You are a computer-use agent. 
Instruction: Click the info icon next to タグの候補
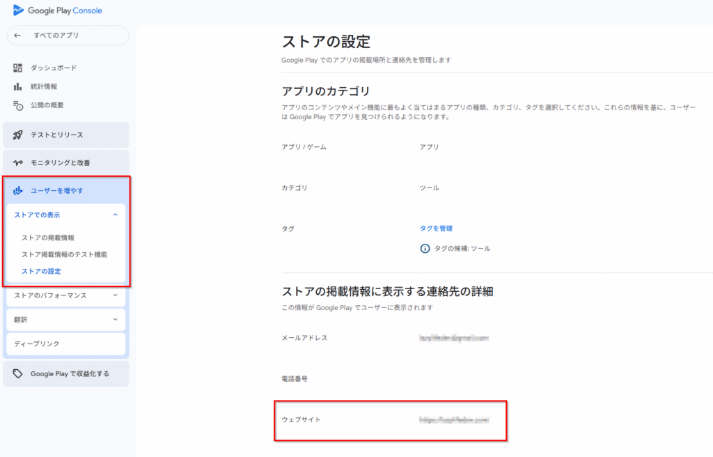[425, 248]
